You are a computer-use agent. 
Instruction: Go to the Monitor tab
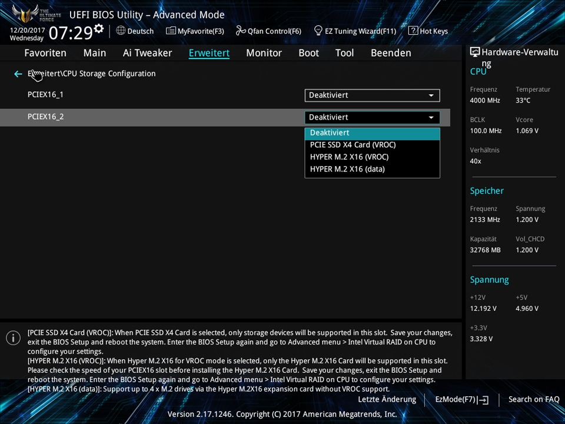[264, 53]
